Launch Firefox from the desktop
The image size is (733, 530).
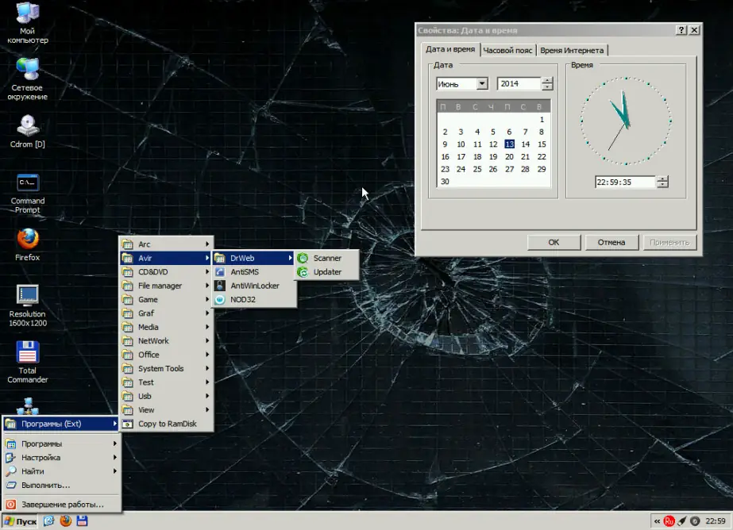(x=27, y=244)
